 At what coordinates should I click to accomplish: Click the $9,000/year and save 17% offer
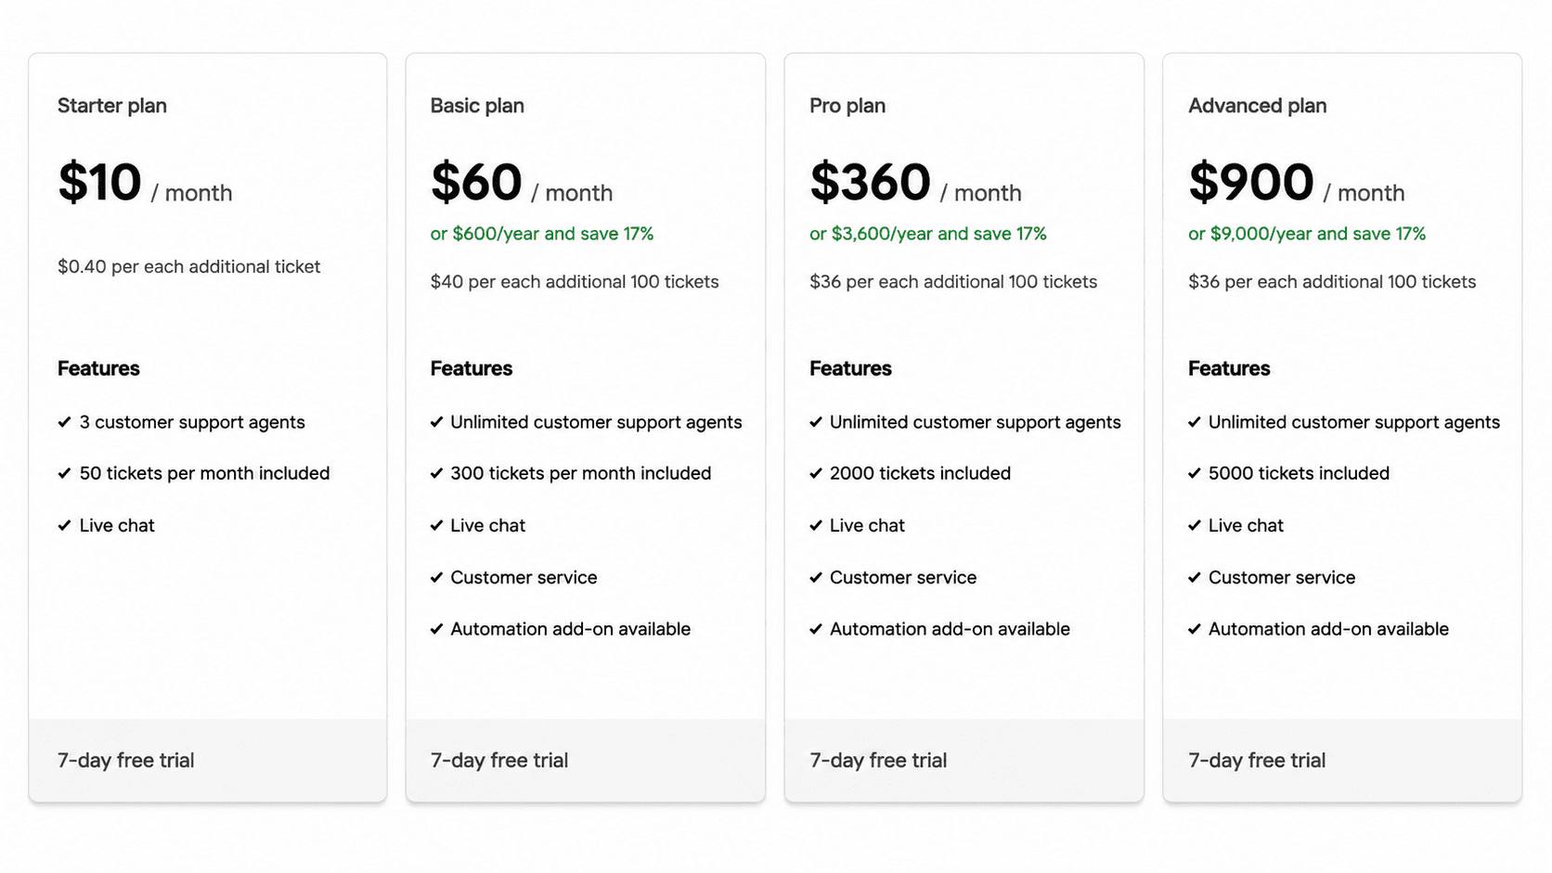[1307, 234]
